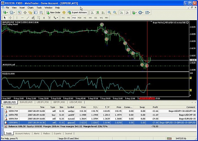Select the Vertical Line drawing tool

pos(17,18)
